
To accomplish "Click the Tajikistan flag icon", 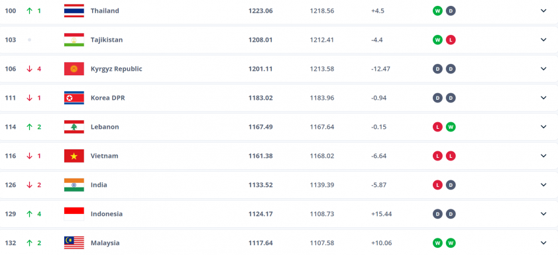I will 74,40.
